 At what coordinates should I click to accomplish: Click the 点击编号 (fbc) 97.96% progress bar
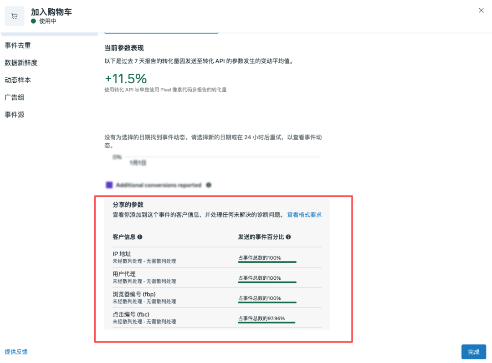click(x=266, y=323)
